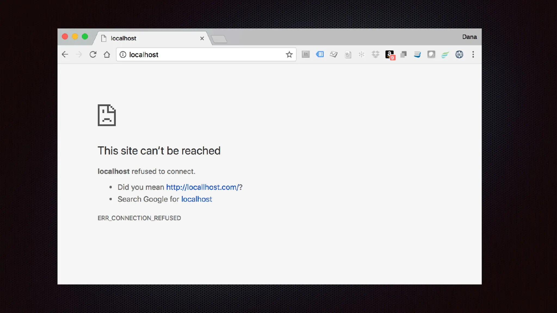
Task: Click the blue tag extension icon
Action: pyautogui.click(x=320, y=54)
